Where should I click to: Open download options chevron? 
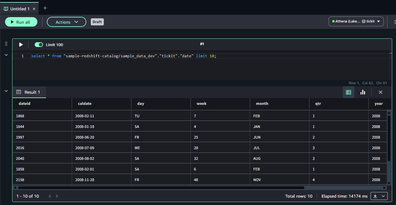[383, 196]
